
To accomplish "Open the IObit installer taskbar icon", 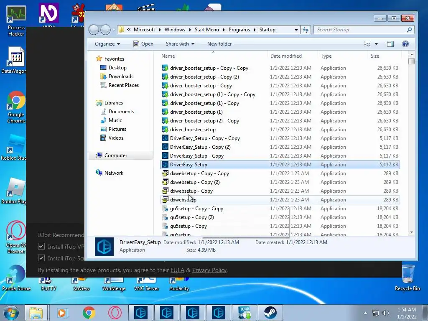I will coord(245,313).
